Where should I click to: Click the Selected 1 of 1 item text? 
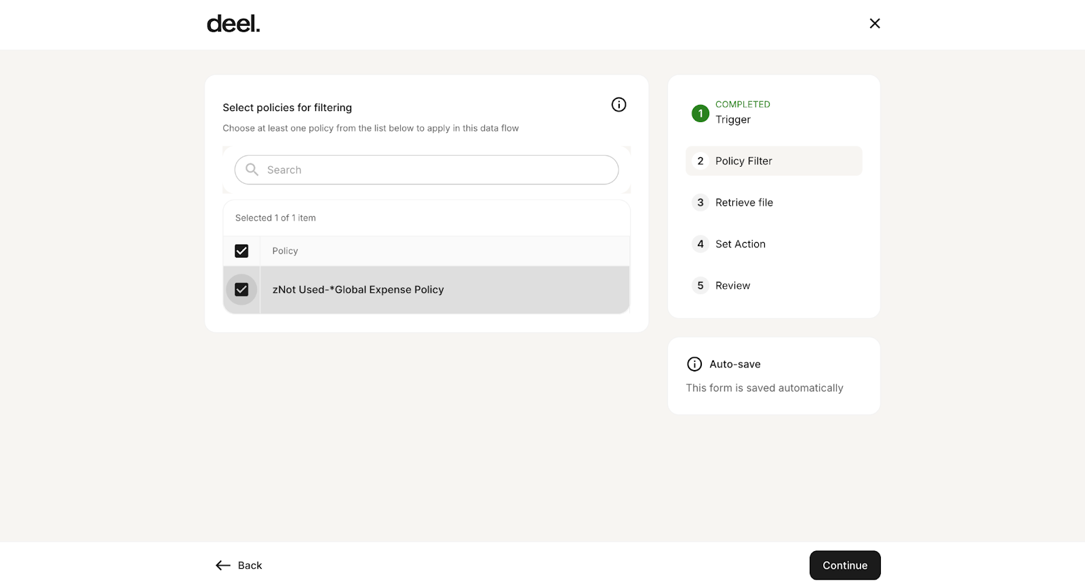275,218
